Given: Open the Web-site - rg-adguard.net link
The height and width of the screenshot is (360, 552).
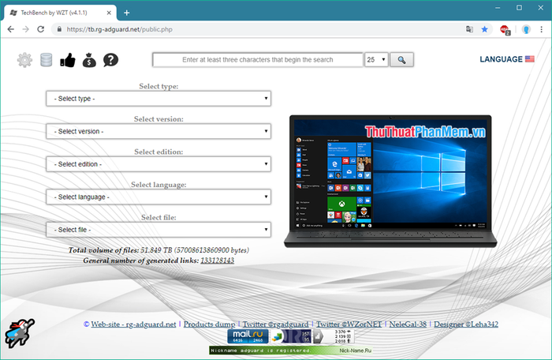Looking at the screenshot, I should 133,324.
